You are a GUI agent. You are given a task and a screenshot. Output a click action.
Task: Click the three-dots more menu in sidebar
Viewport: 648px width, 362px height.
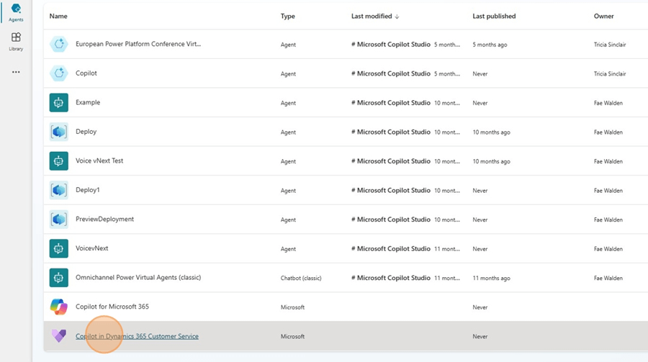coord(16,72)
